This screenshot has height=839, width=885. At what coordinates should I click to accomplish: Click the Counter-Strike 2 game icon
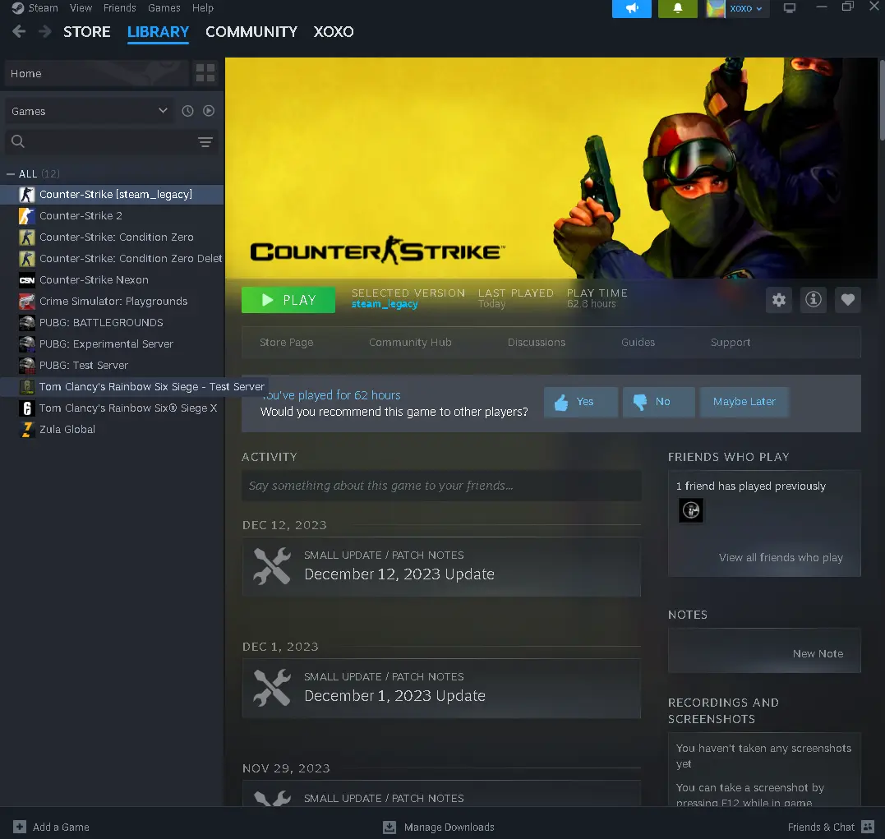[x=27, y=215]
